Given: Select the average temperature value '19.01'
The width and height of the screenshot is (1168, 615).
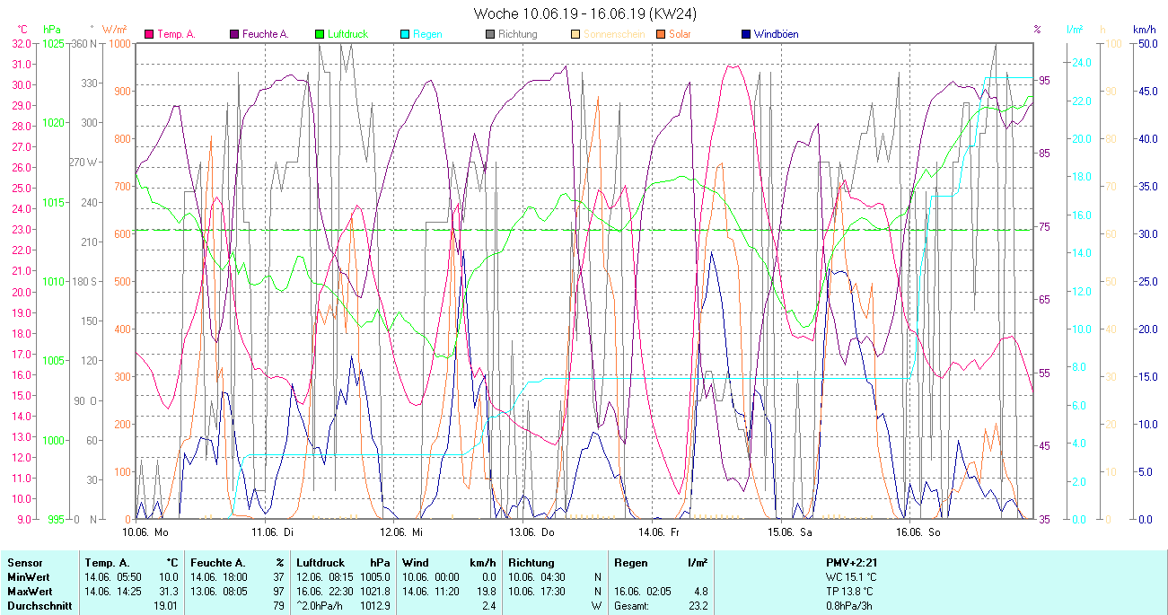Looking at the screenshot, I should (x=167, y=606).
